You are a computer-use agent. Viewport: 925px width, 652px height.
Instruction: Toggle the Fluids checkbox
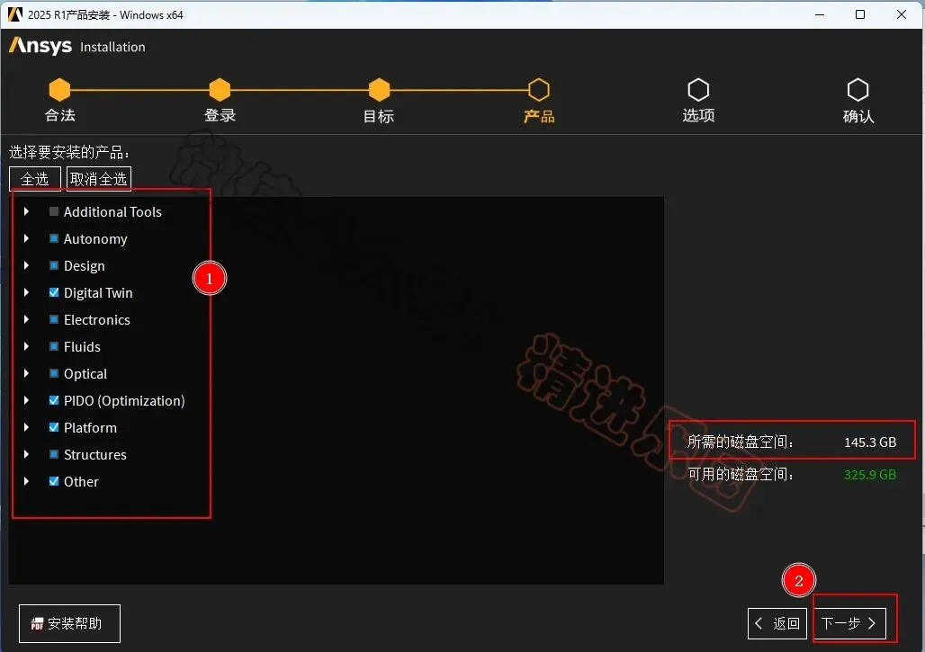tap(54, 346)
